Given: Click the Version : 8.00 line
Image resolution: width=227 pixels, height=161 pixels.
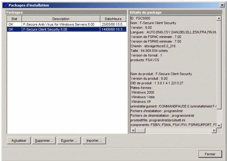Looking at the screenshot, I should tap(141, 27).
